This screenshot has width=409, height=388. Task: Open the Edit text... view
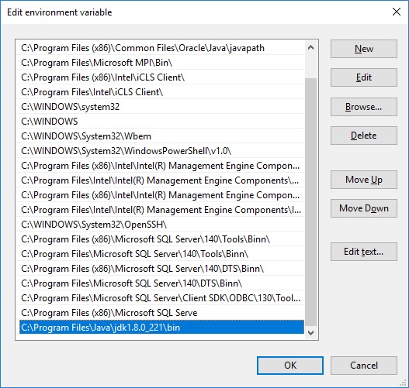pyautogui.click(x=364, y=252)
